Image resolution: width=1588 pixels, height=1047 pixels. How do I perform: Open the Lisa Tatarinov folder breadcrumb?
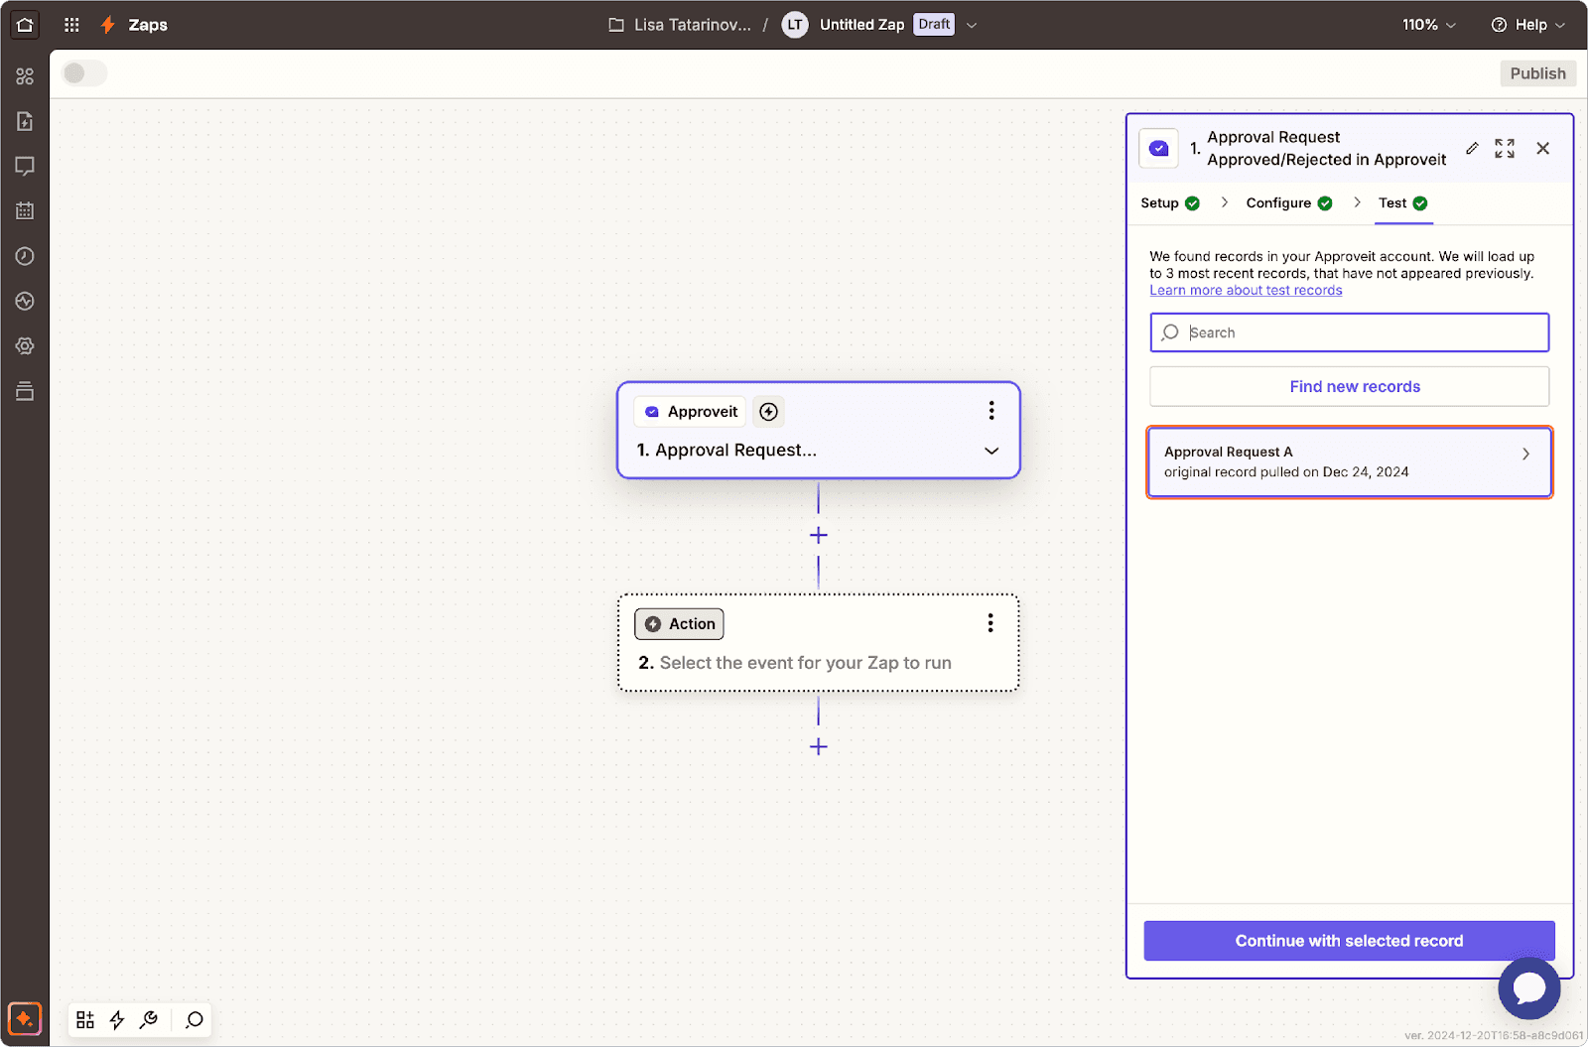(680, 25)
